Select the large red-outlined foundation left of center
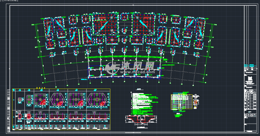260x136 pixels. pyautogui.click(x=102, y=23)
